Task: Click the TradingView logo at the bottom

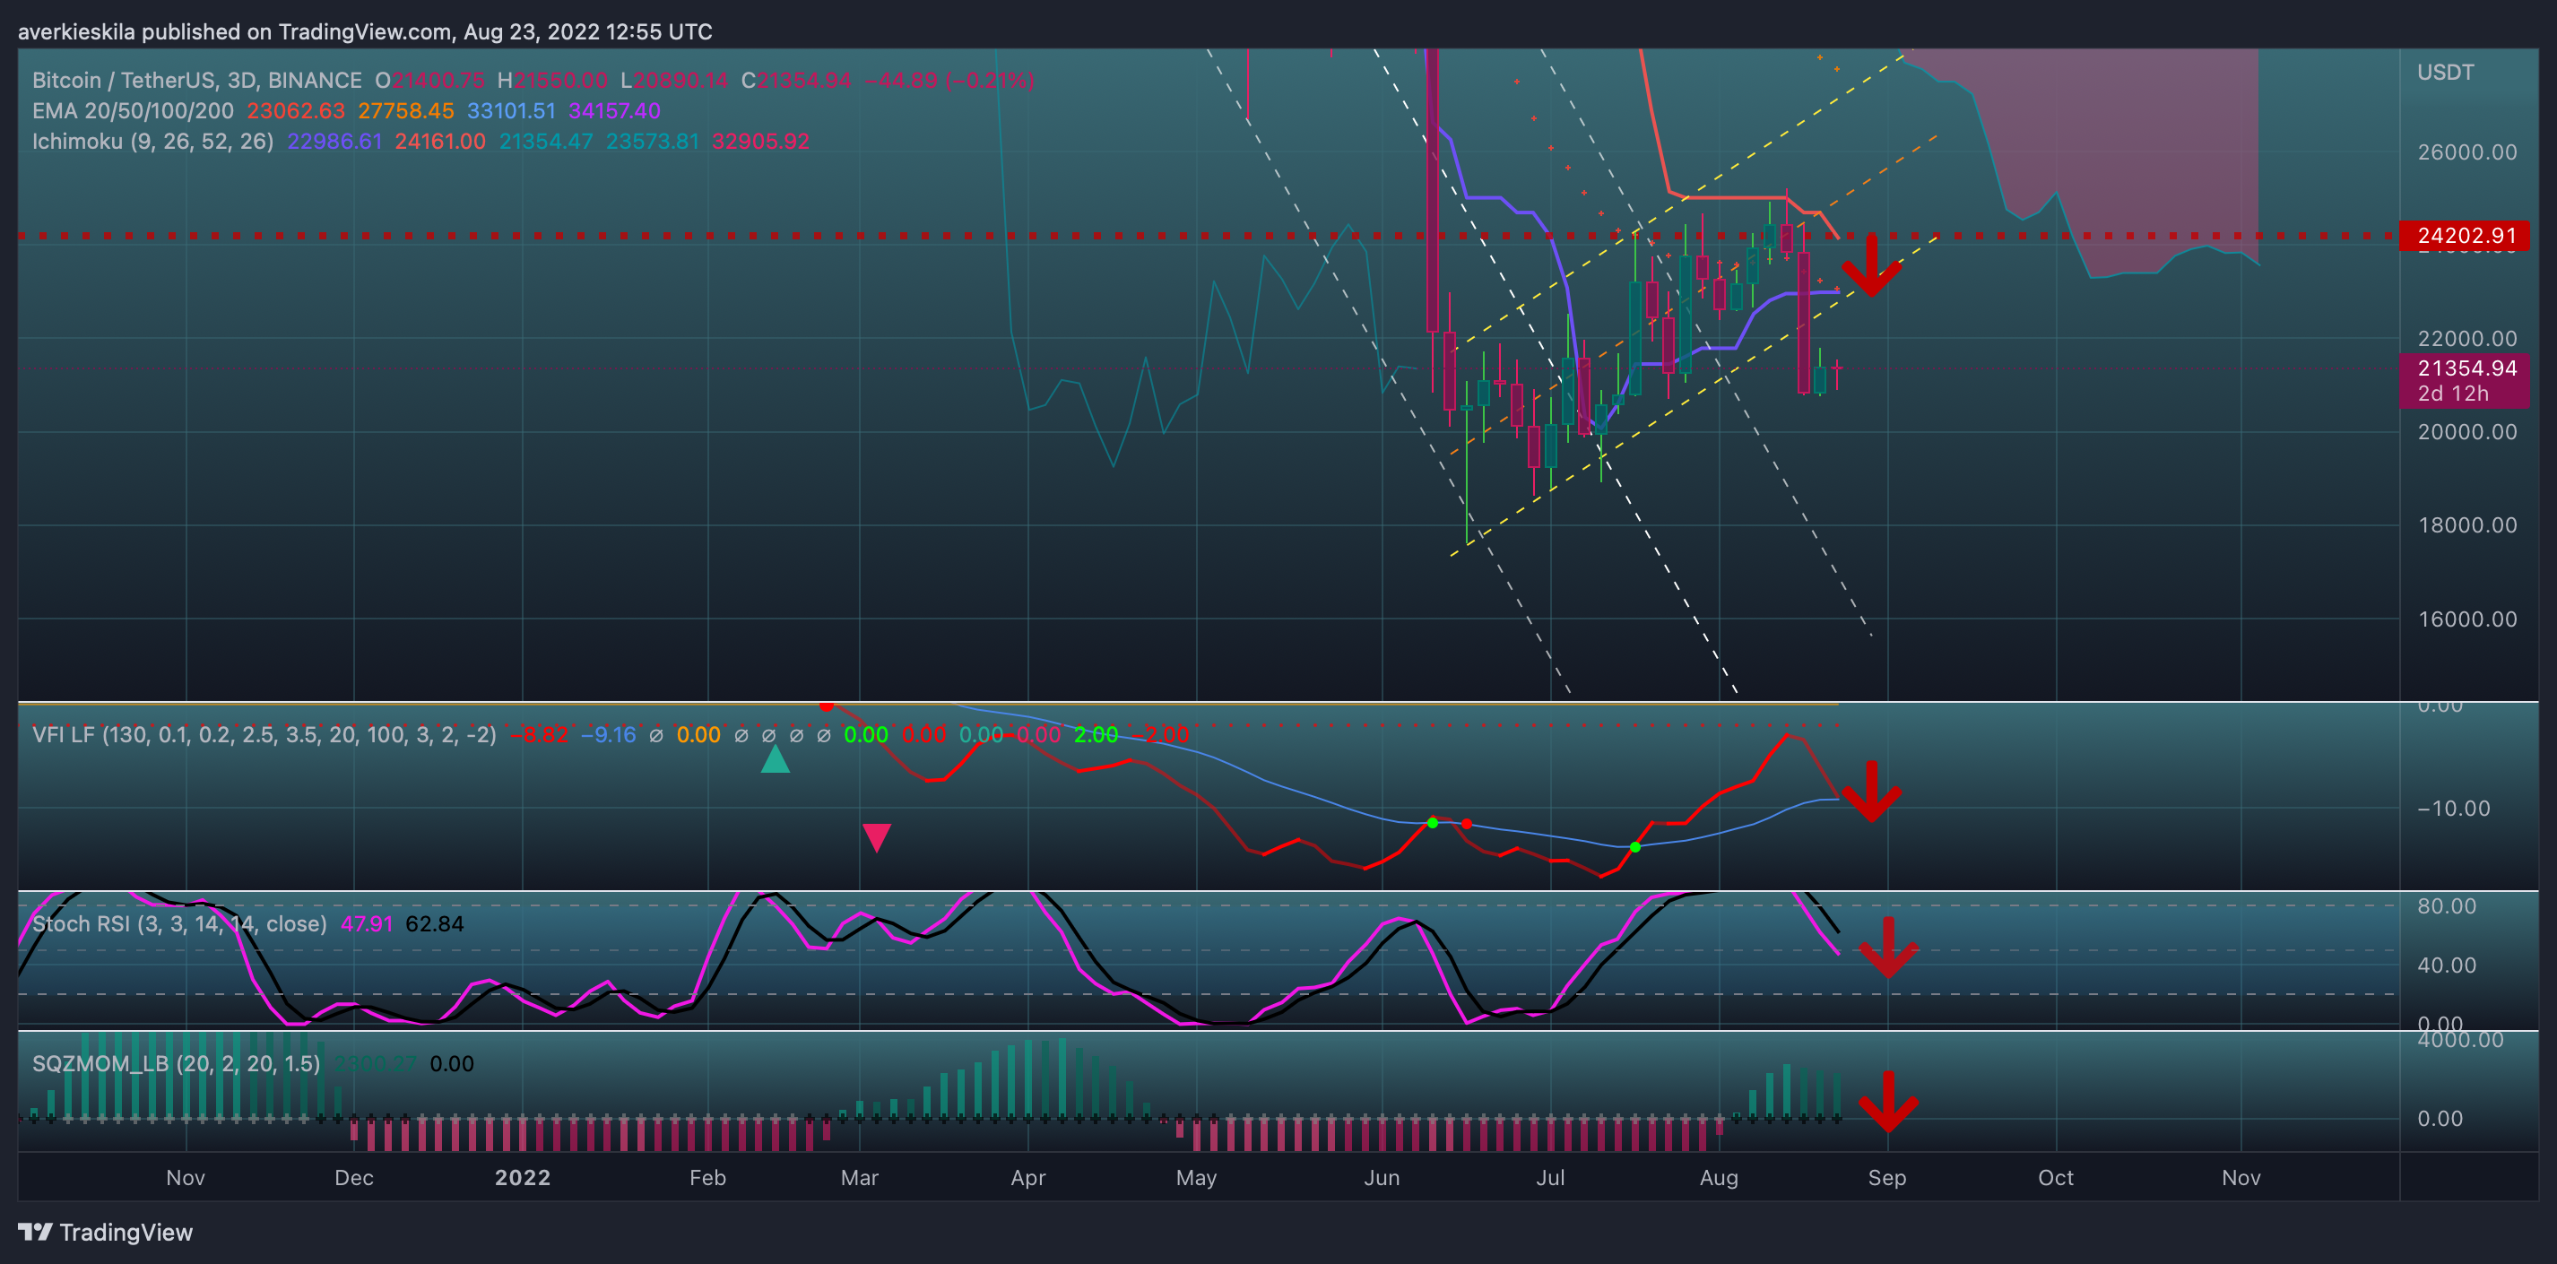Action: [105, 1233]
